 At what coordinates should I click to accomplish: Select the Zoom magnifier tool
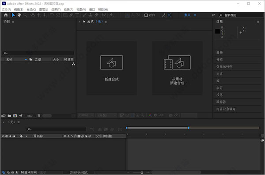pos(25,15)
